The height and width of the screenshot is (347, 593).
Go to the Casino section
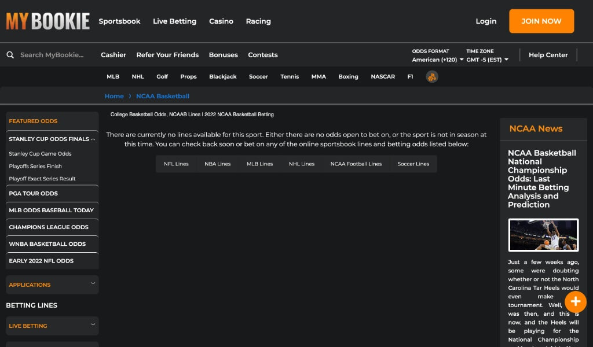[x=221, y=21]
